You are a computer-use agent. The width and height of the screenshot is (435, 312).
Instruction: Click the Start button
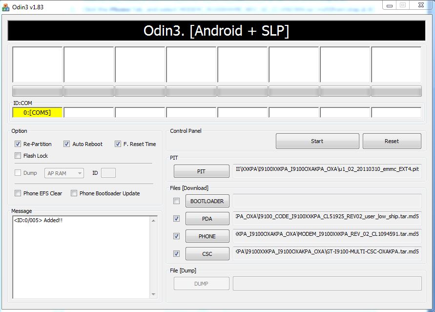point(317,141)
